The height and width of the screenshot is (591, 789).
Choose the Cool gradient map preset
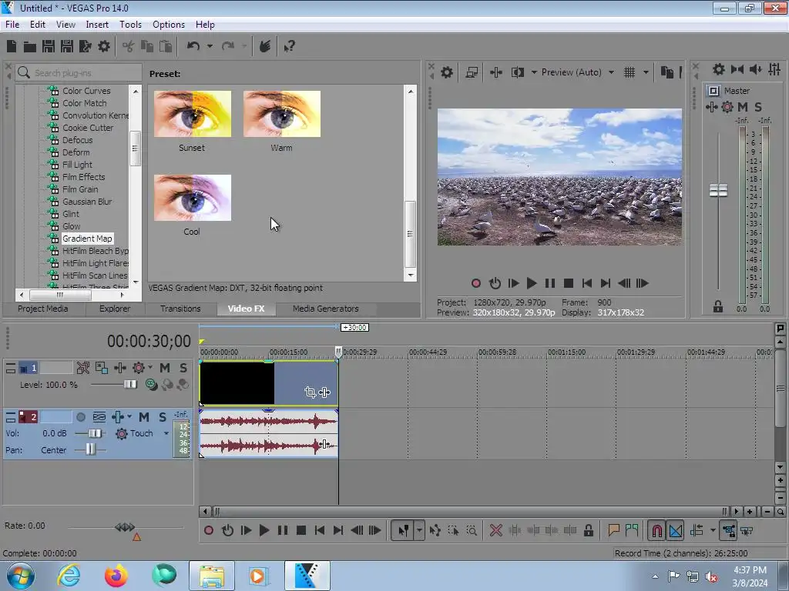(x=192, y=198)
